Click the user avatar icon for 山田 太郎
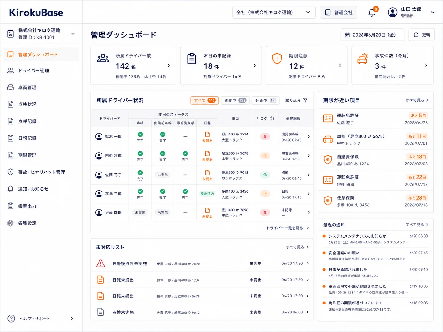443x332 pixels. tap(393, 12)
